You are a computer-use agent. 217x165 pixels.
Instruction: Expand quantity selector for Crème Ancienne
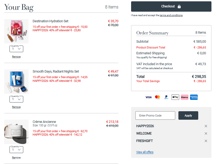click(x=16, y=150)
